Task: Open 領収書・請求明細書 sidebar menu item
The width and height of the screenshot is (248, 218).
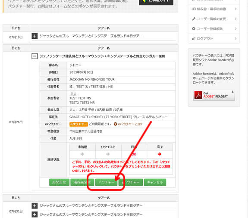Action: 214,9
